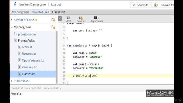
Task: Open ProjetoAulas breadcrumb link
Action: coord(41,12)
